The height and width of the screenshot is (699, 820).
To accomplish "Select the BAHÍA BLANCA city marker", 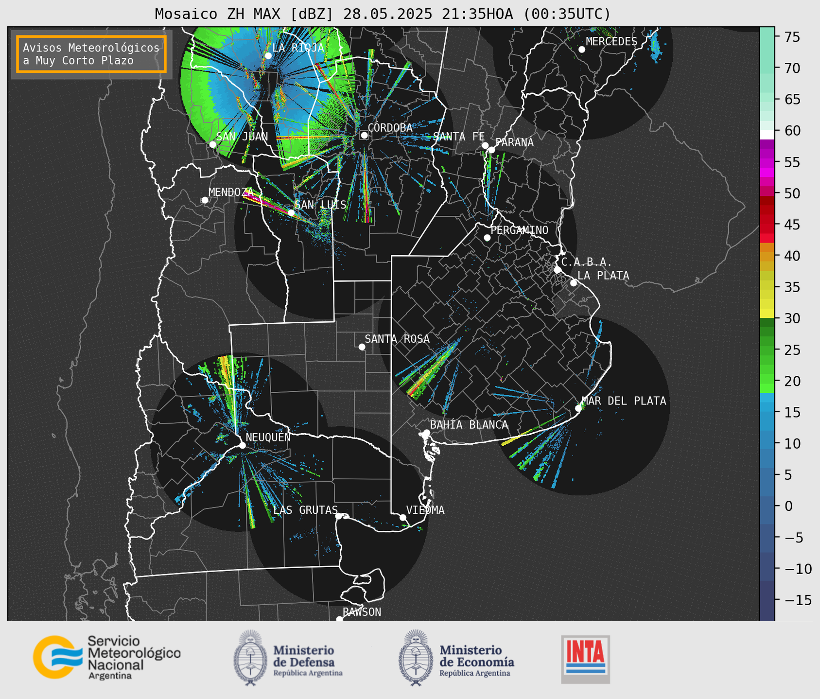I will tap(426, 433).
